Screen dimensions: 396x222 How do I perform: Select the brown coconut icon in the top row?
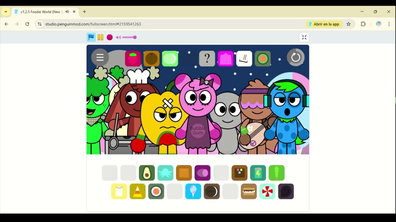[152, 59]
